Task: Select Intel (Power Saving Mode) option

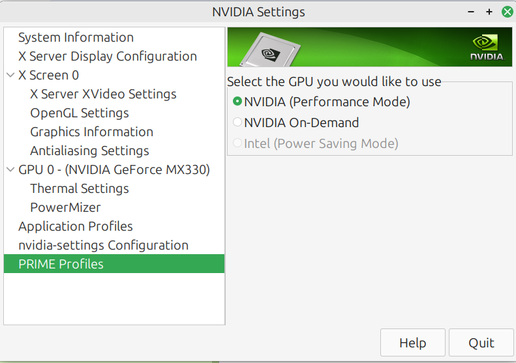Action: tap(237, 143)
